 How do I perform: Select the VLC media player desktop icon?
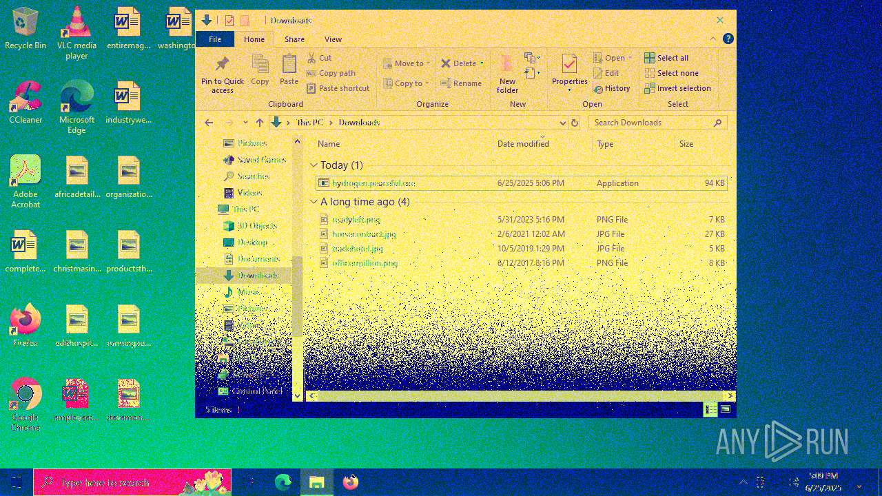tap(76, 33)
